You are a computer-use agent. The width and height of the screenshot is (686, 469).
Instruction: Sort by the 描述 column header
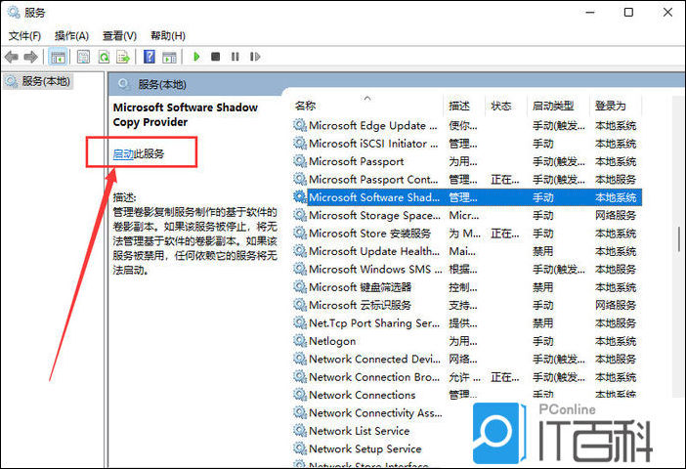click(x=459, y=106)
